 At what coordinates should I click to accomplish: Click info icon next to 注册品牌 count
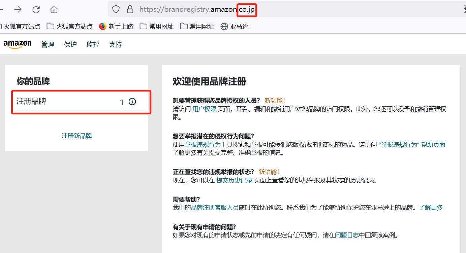tap(132, 102)
